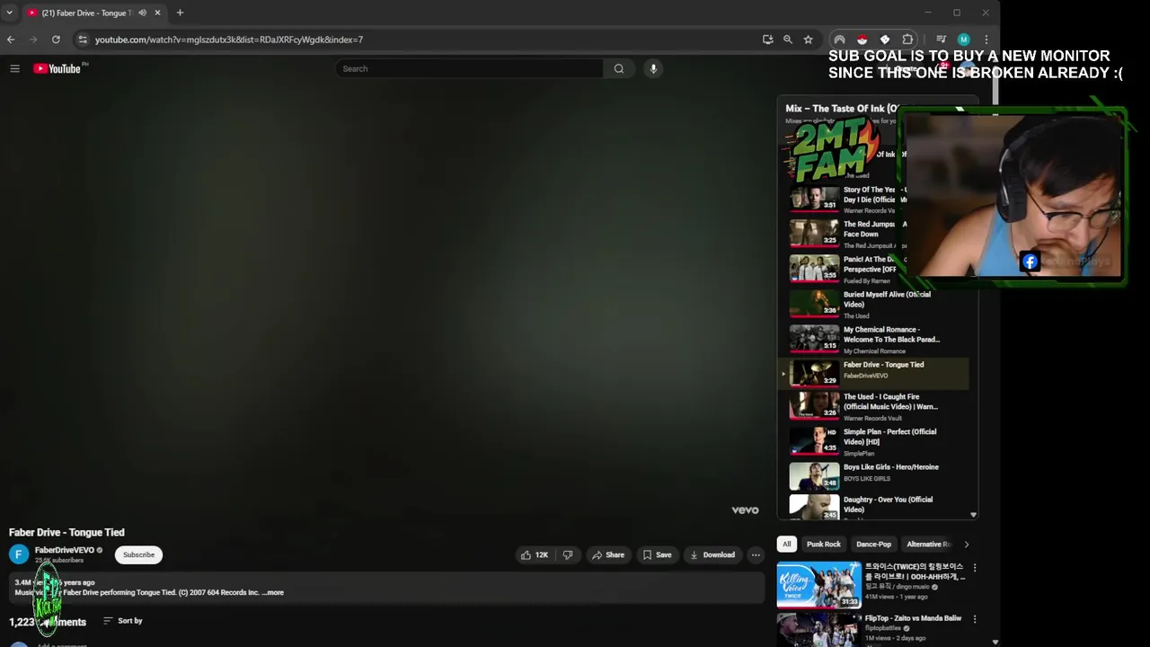This screenshot has height=647, width=1150.
Task: Reload the YouTube page
Action: click(x=56, y=40)
